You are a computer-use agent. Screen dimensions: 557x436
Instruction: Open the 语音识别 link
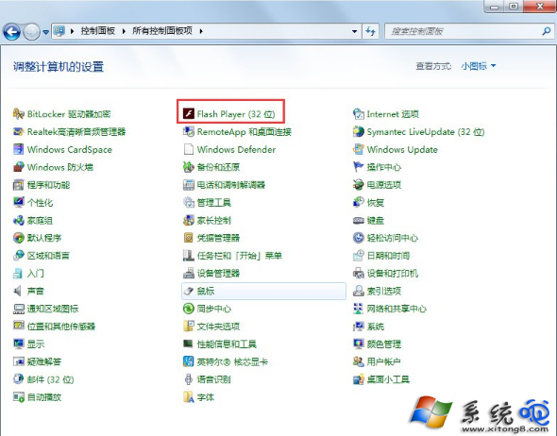coord(214,379)
